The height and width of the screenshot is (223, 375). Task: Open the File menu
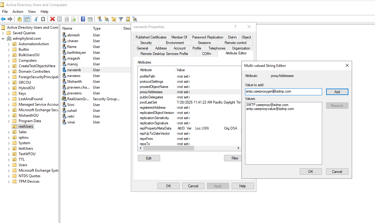click(x=5, y=12)
